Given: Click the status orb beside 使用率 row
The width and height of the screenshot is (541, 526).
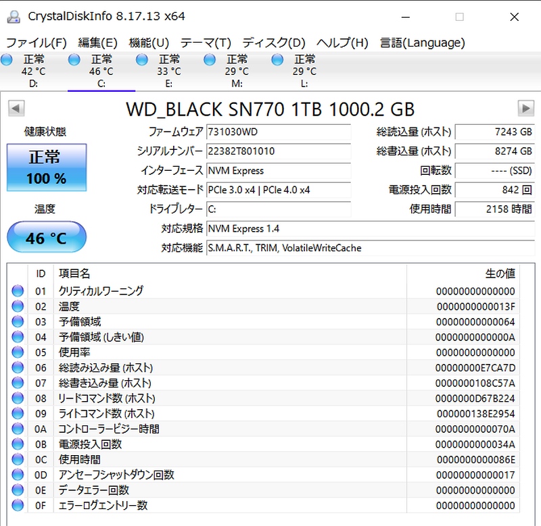Looking at the screenshot, I should point(18,352).
